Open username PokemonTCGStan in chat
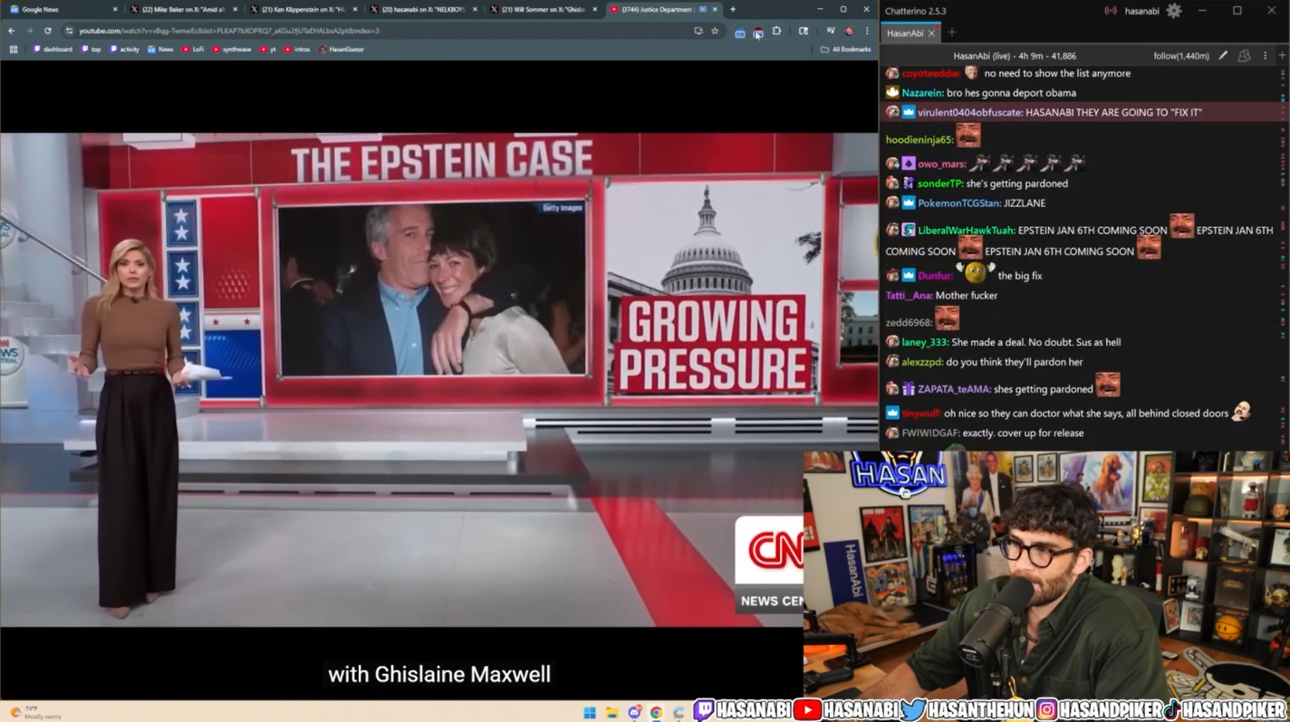 958,204
